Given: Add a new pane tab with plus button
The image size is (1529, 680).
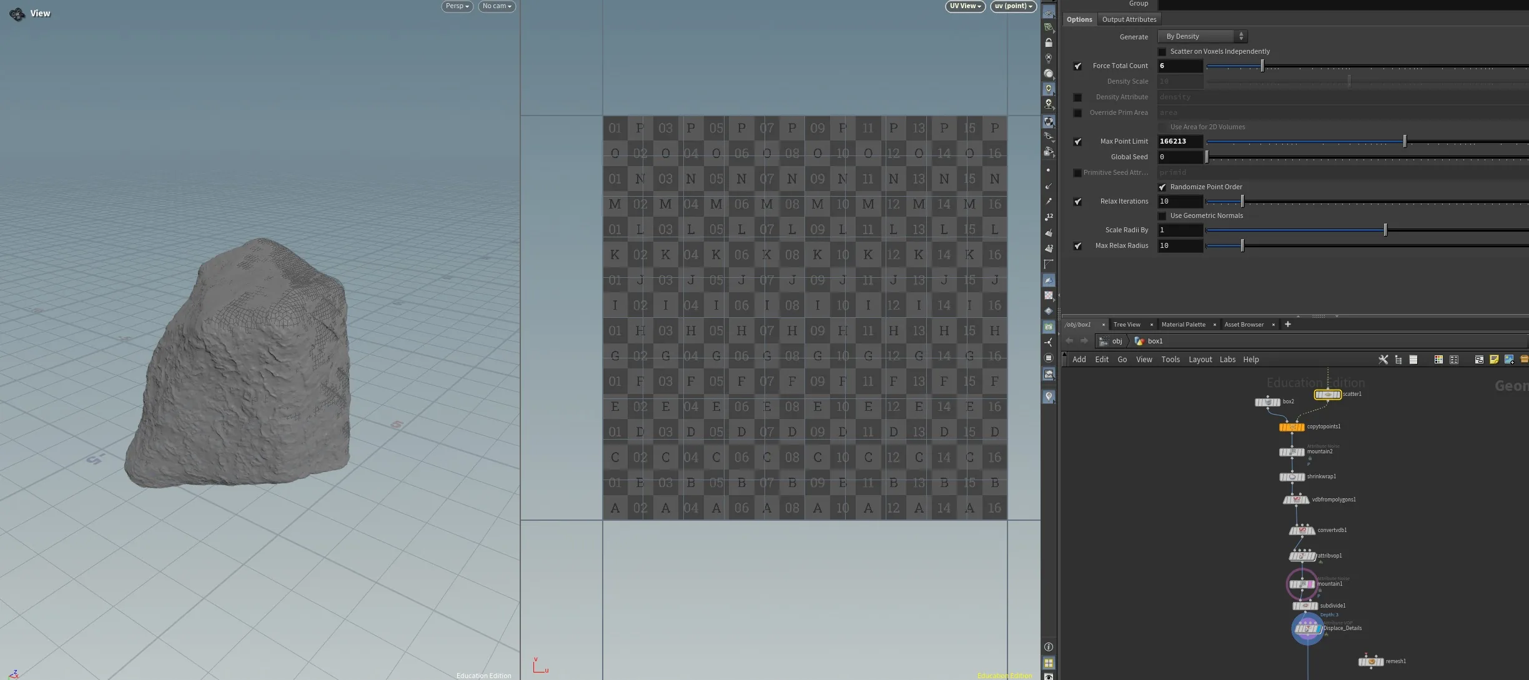Looking at the screenshot, I should point(1287,324).
